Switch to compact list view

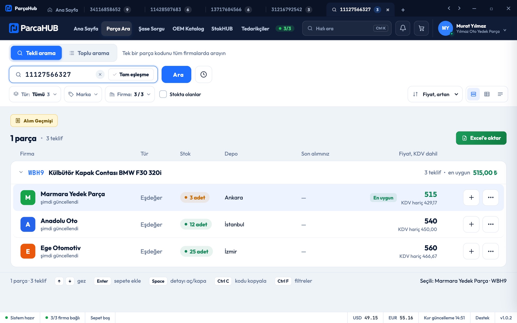click(x=500, y=94)
